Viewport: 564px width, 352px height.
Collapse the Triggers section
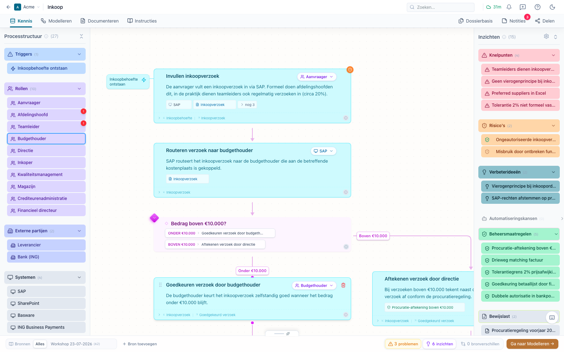click(x=79, y=54)
